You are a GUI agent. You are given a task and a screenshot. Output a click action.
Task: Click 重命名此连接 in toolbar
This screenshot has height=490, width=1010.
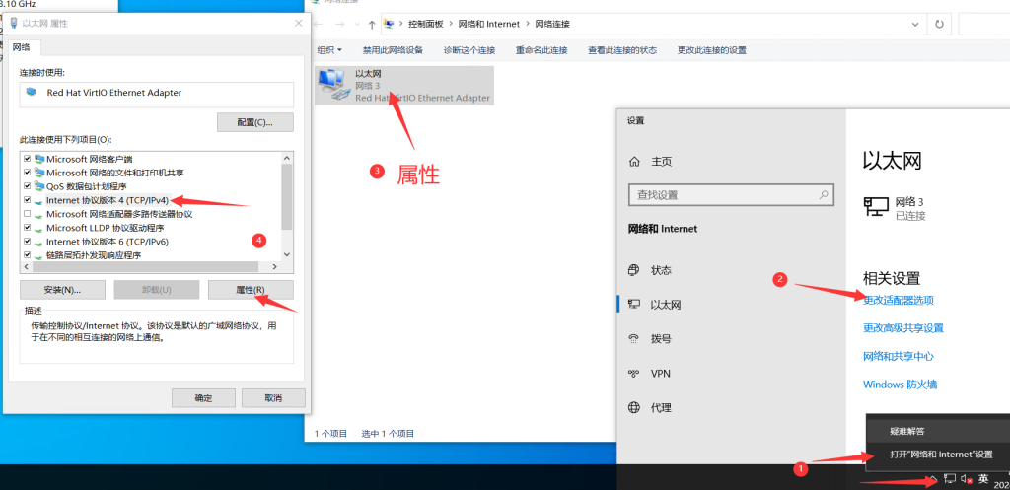click(541, 50)
